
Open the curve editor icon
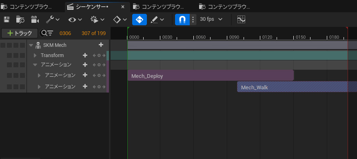(241, 19)
